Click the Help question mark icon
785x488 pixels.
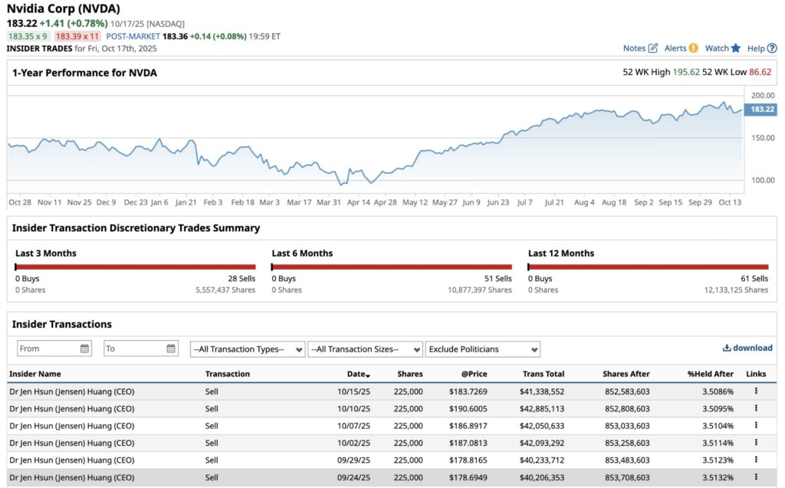pyautogui.click(x=772, y=48)
